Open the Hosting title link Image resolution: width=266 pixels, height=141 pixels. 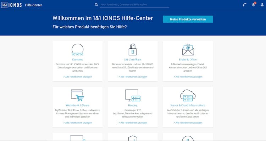click(x=133, y=105)
